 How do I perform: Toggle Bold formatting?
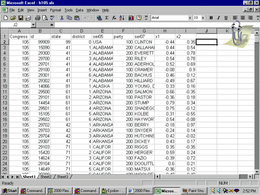click(211, 18)
